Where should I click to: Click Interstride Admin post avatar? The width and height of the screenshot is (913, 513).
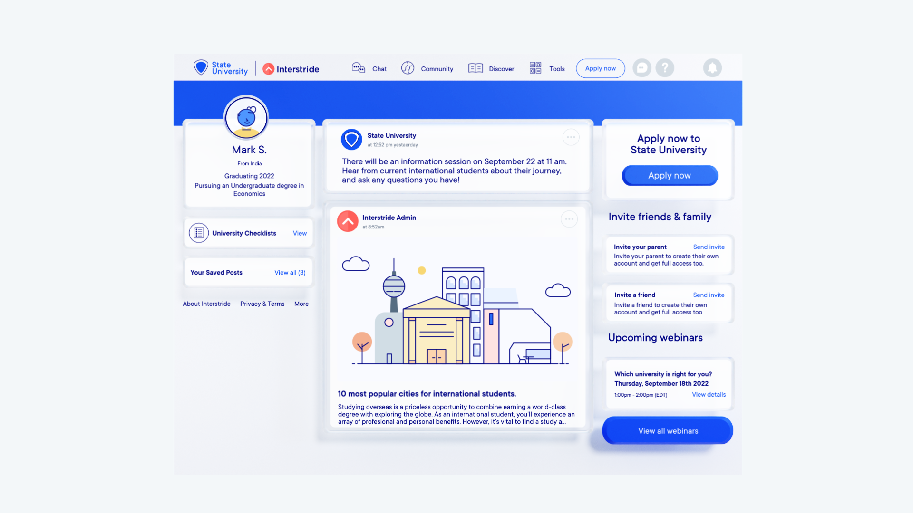[x=348, y=221]
